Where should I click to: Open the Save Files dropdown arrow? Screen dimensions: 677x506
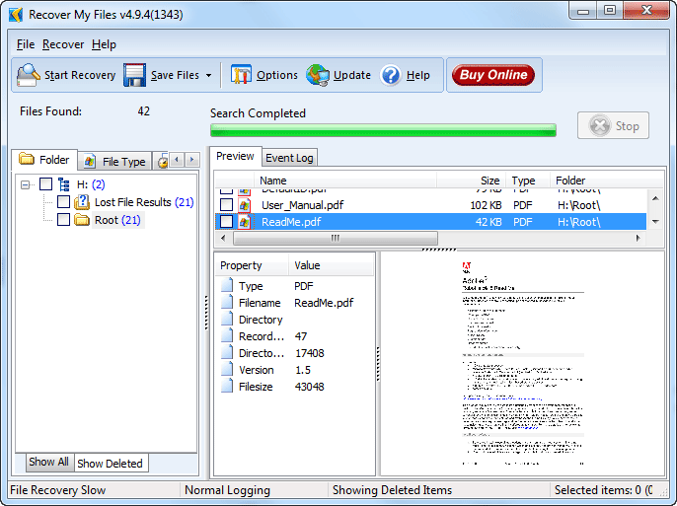click(x=209, y=76)
